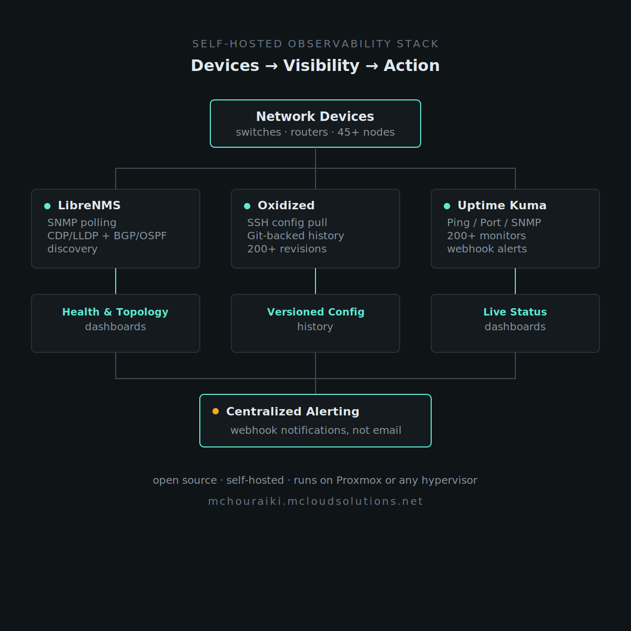Open the Health & Topology dashboards box
Screen dimensions: 631x631
(x=116, y=323)
